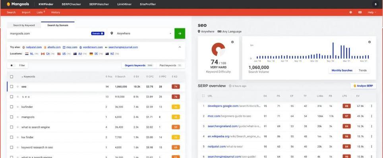Open the user avatar menu
Screen dimensions: 383x158
pos(375,4)
